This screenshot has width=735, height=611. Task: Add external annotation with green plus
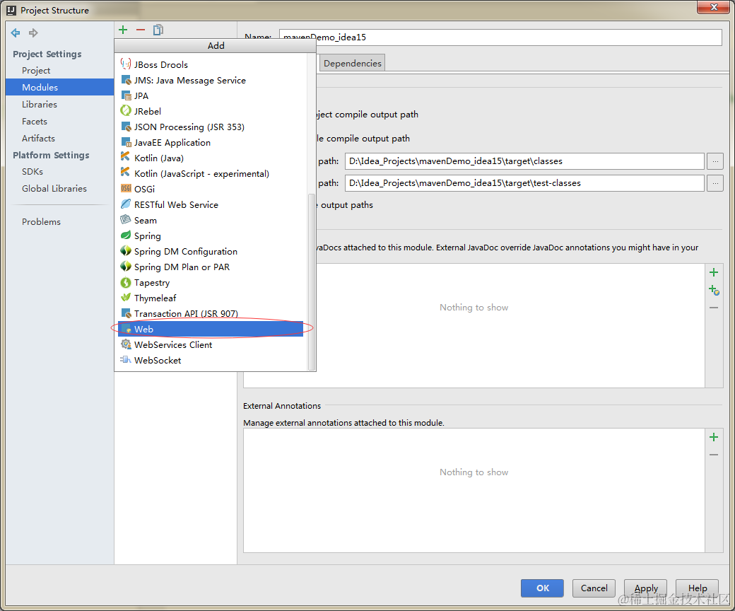pyautogui.click(x=714, y=438)
